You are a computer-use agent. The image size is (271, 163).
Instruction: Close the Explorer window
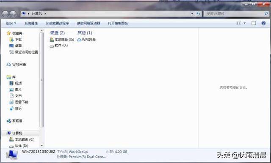263,4
